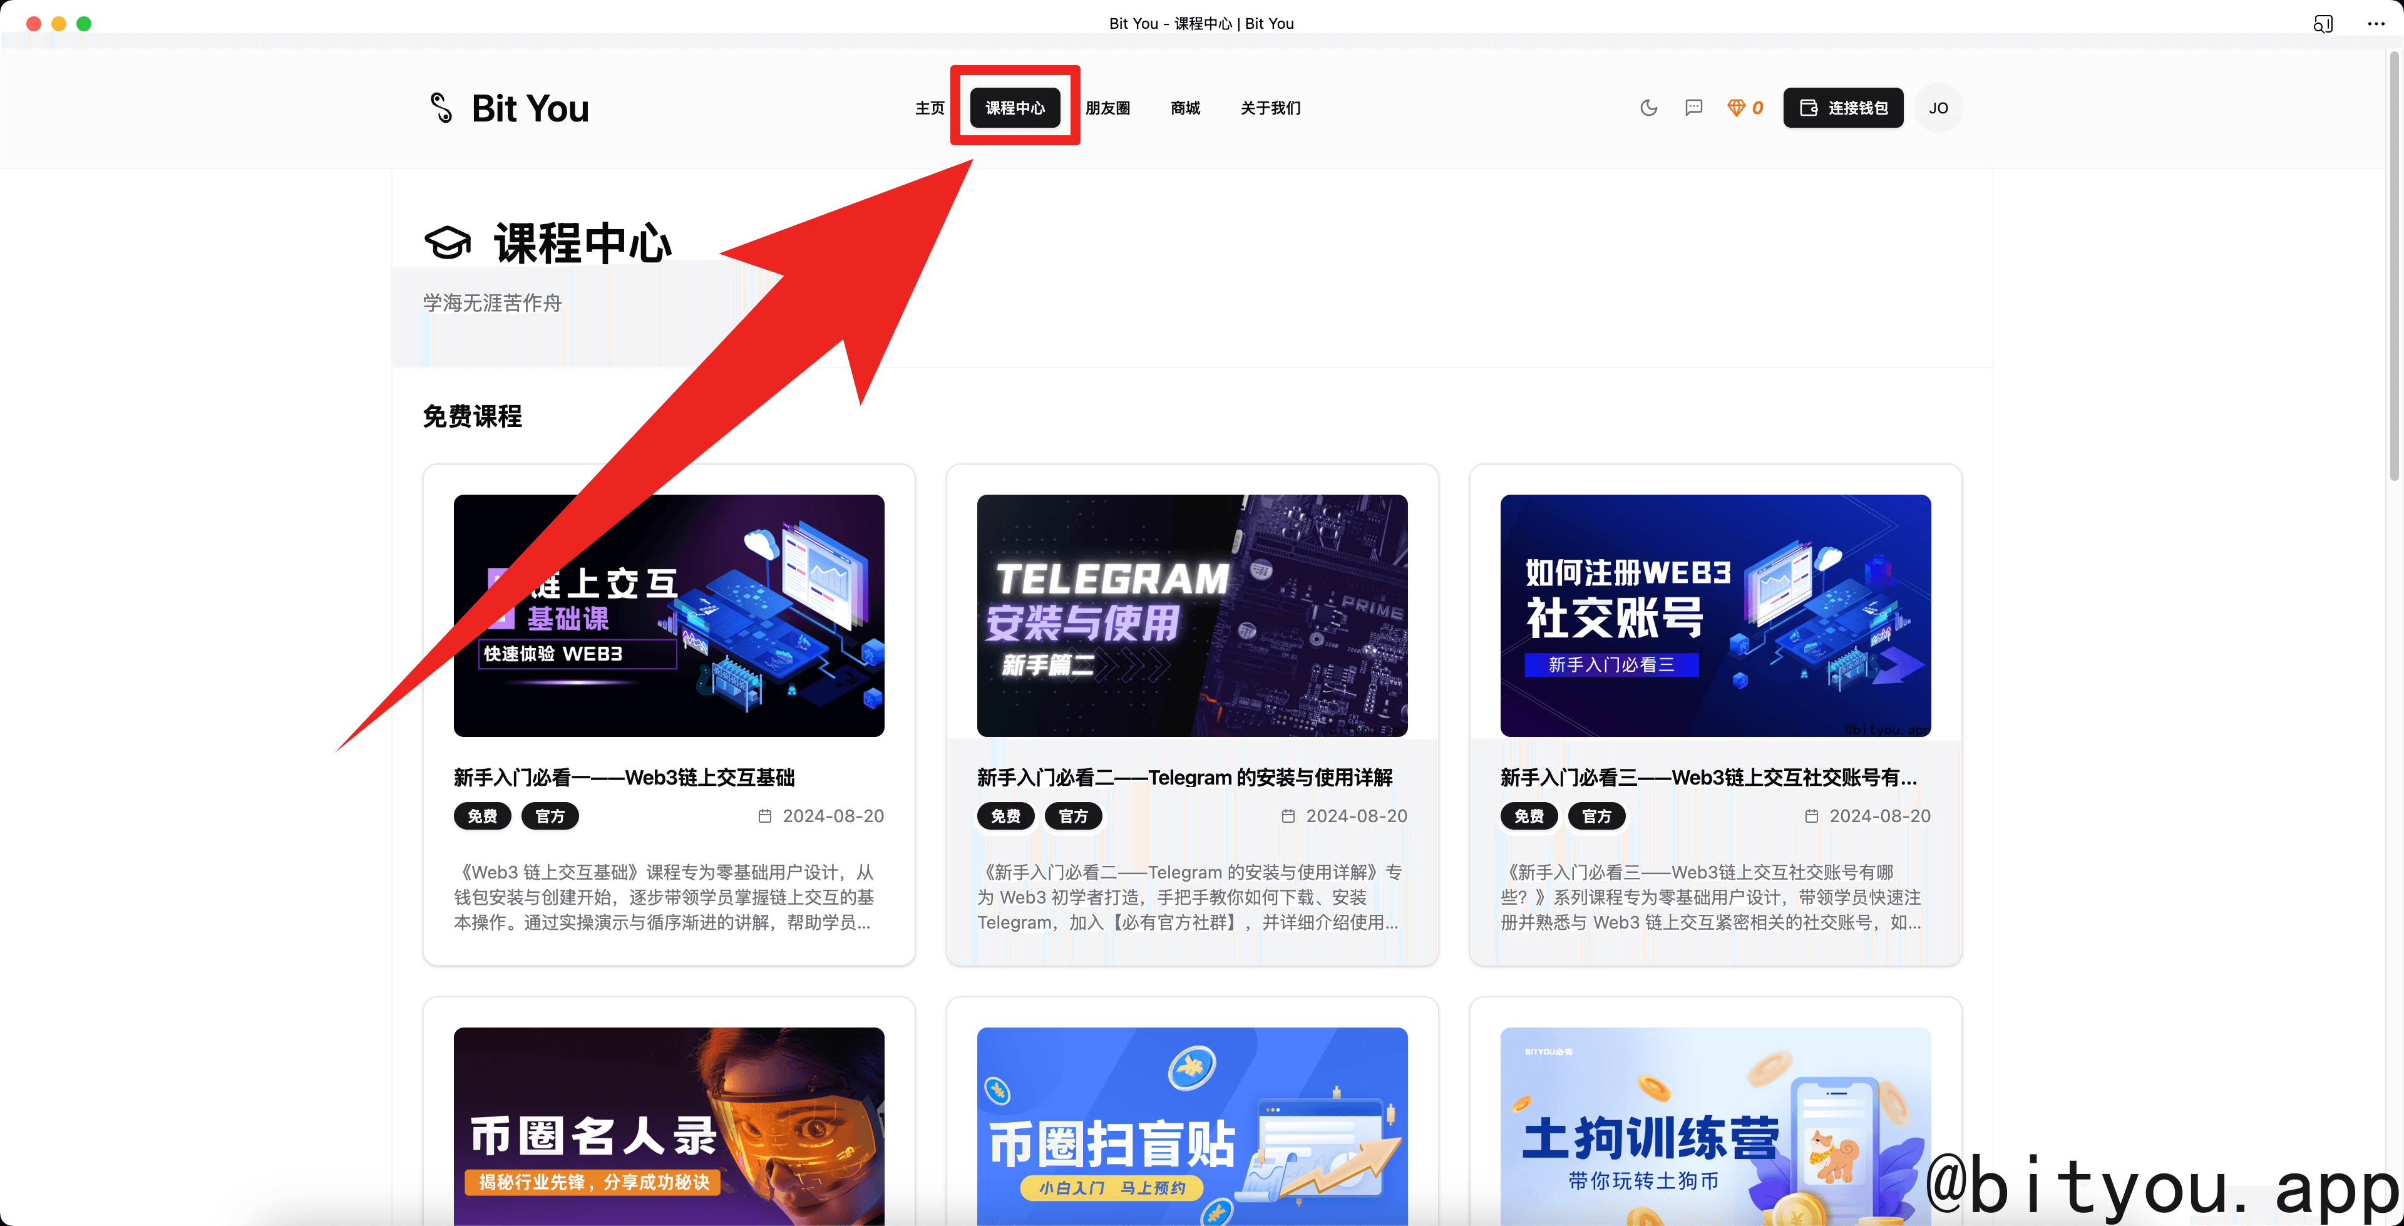Click the graduation cap icon beside 课程中心
Image resolution: width=2404 pixels, height=1226 pixels.
448,243
